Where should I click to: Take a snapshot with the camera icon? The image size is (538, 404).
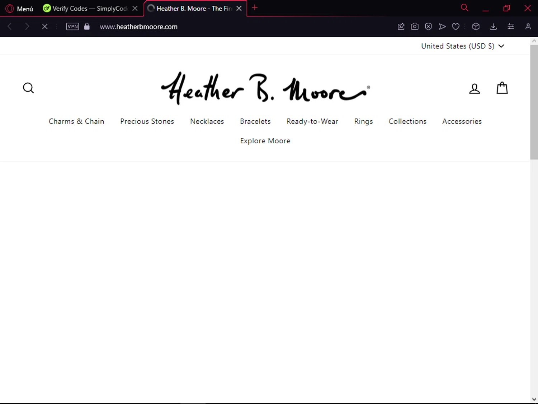click(x=415, y=26)
